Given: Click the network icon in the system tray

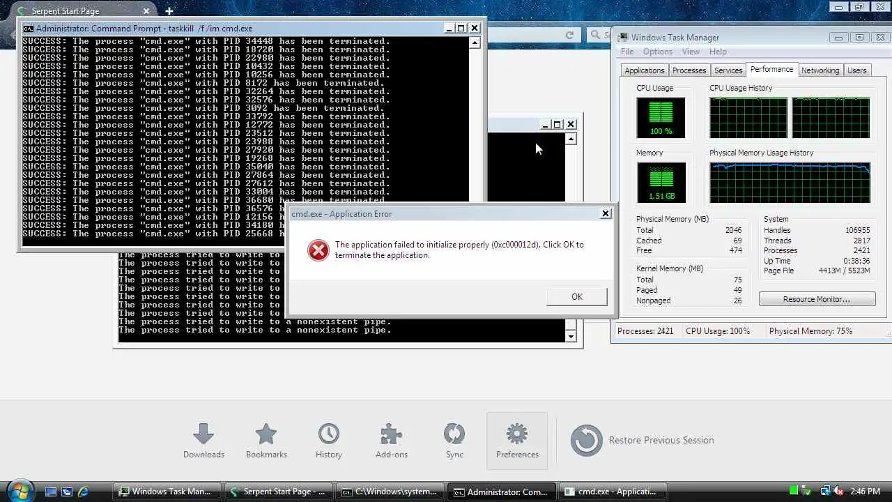Looking at the screenshot, I should [826, 492].
